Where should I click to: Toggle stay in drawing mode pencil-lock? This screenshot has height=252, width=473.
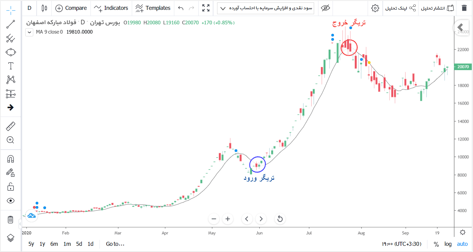pyautogui.click(x=10, y=173)
